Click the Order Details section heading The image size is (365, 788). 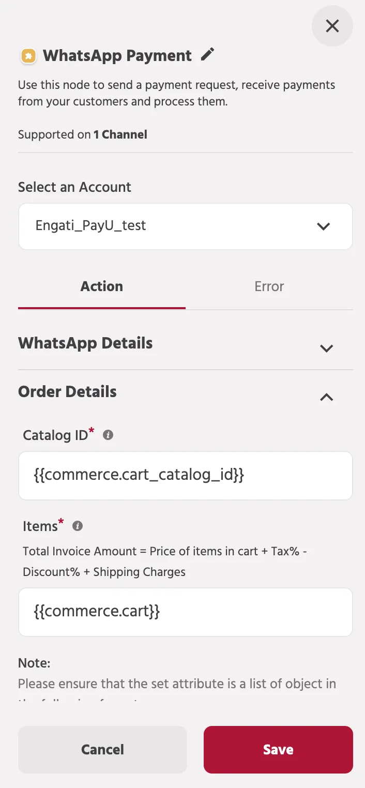(x=67, y=392)
